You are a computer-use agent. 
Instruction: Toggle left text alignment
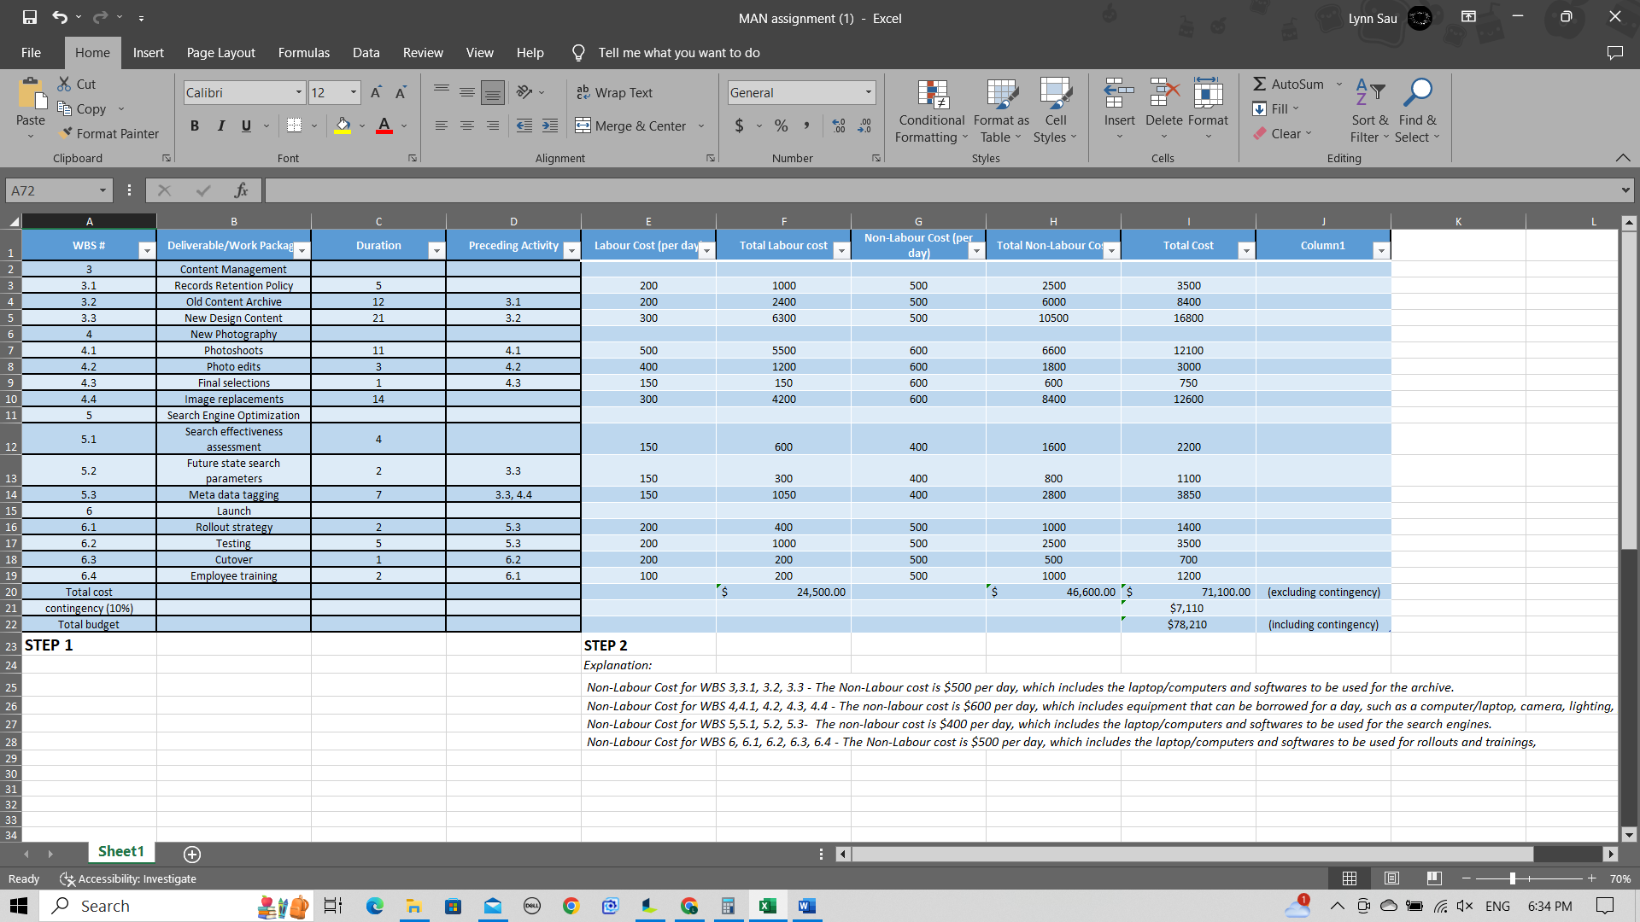pyautogui.click(x=442, y=125)
